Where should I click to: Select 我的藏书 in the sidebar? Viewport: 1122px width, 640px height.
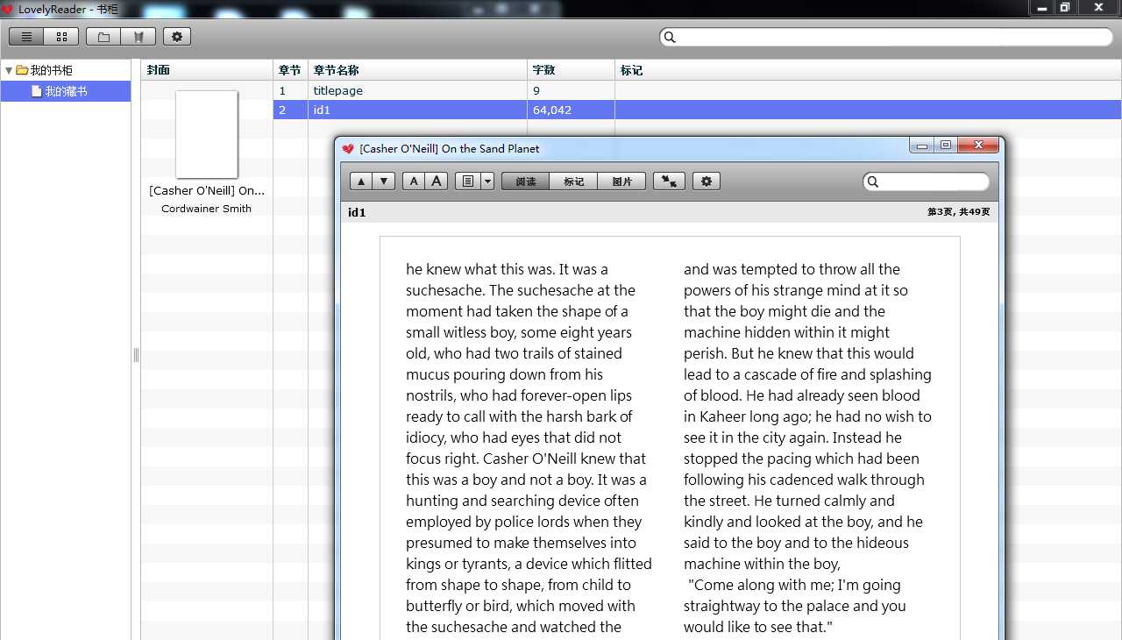coord(66,91)
